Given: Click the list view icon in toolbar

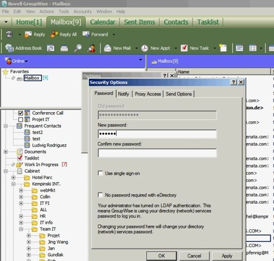Looking at the screenshot, I should click(x=240, y=48).
